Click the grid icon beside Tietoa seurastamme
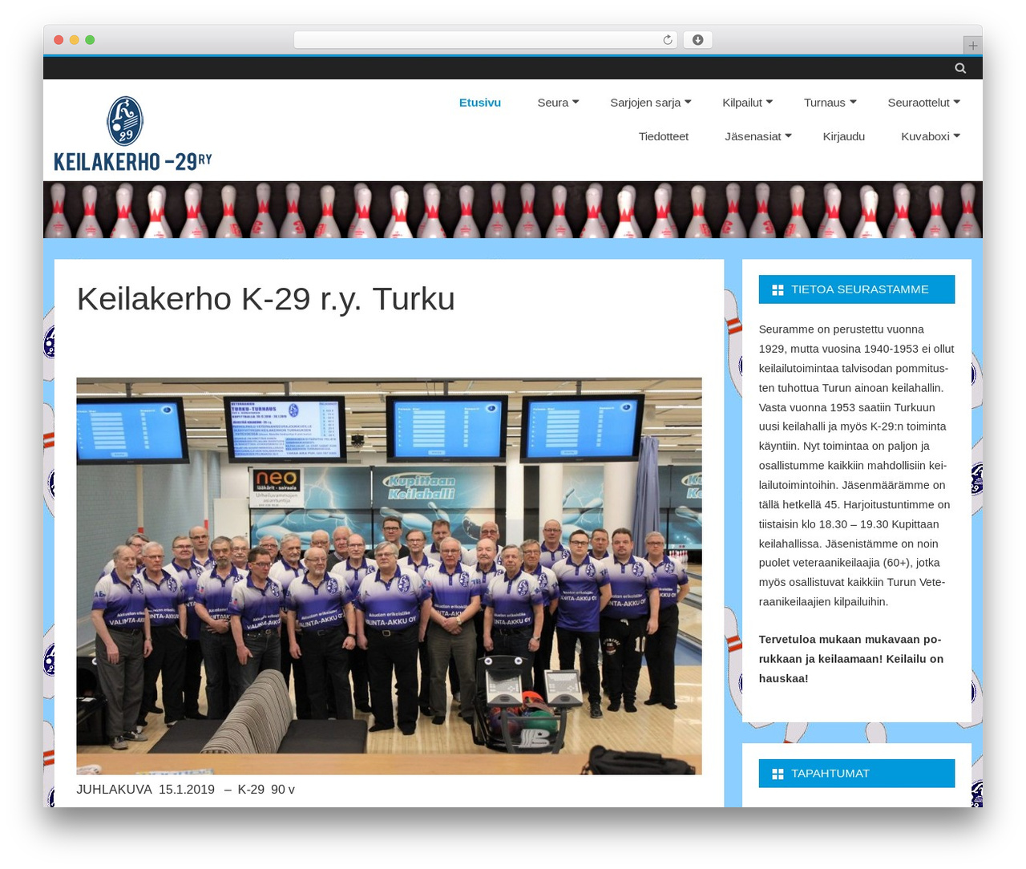 pyautogui.click(x=778, y=290)
